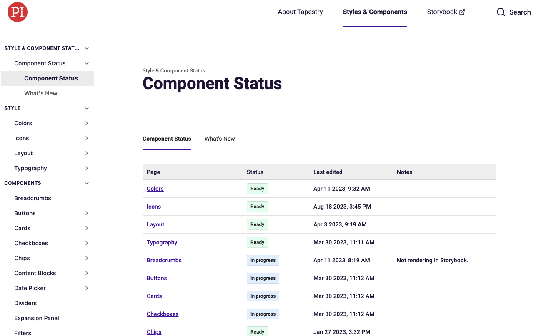Select Breadcrumbs in the sidebar
536x336 pixels.
point(33,198)
